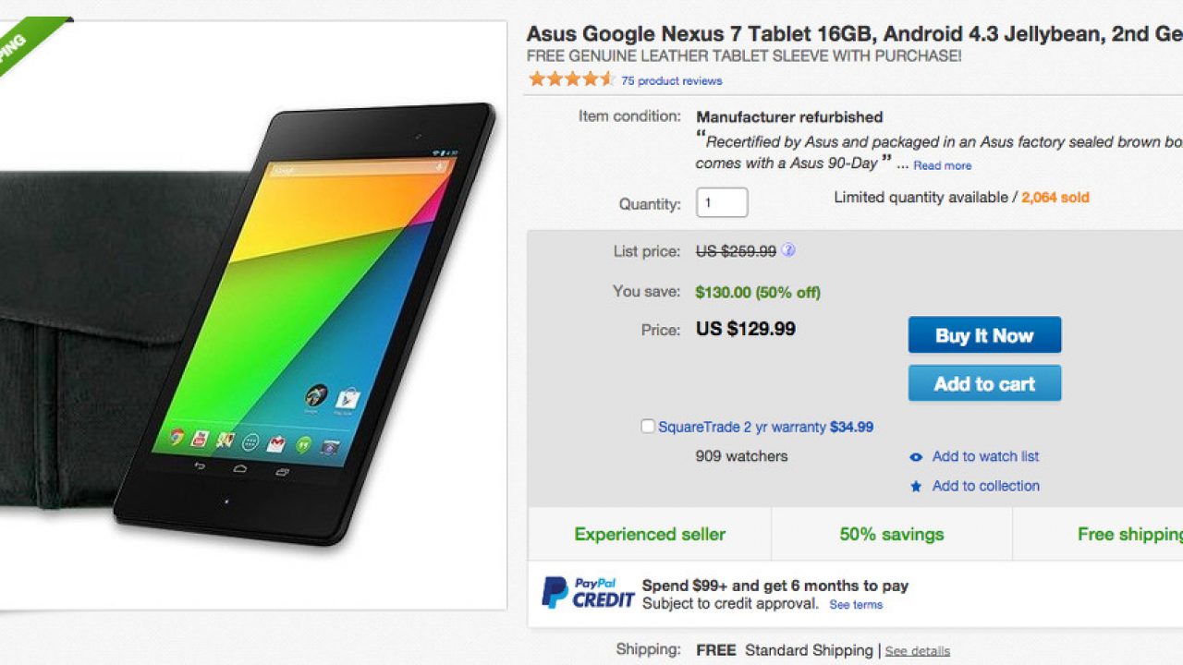Expand the item condition with Read more
1183x665 pixels.
[942, 165]
